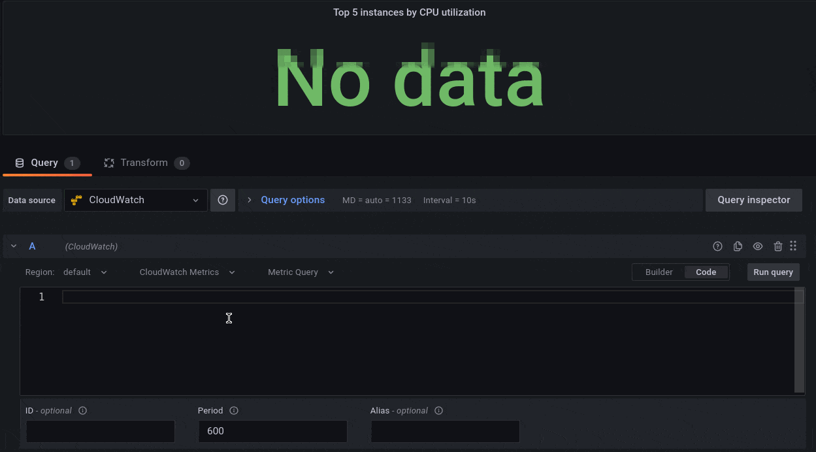Screen dimensions: 816x452
Task: Click the CloudWatch data source help icon
Action: pos(223,200)
